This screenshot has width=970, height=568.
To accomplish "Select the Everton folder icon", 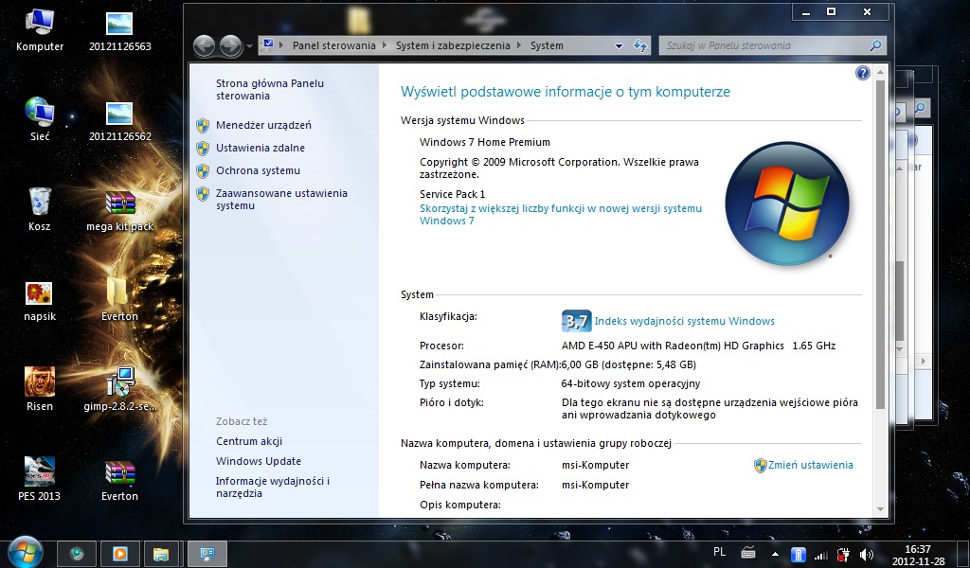I will pos(119,300).
